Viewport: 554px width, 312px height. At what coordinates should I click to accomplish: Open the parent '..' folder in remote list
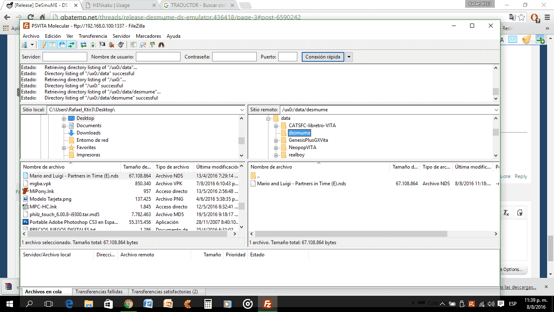258,176
